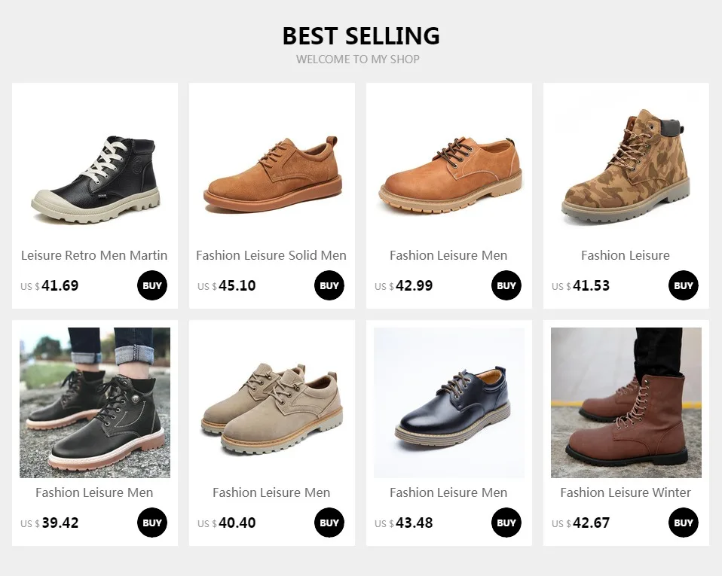
Task: Click BUY button next to $43.48
Action: coord(506,523)
